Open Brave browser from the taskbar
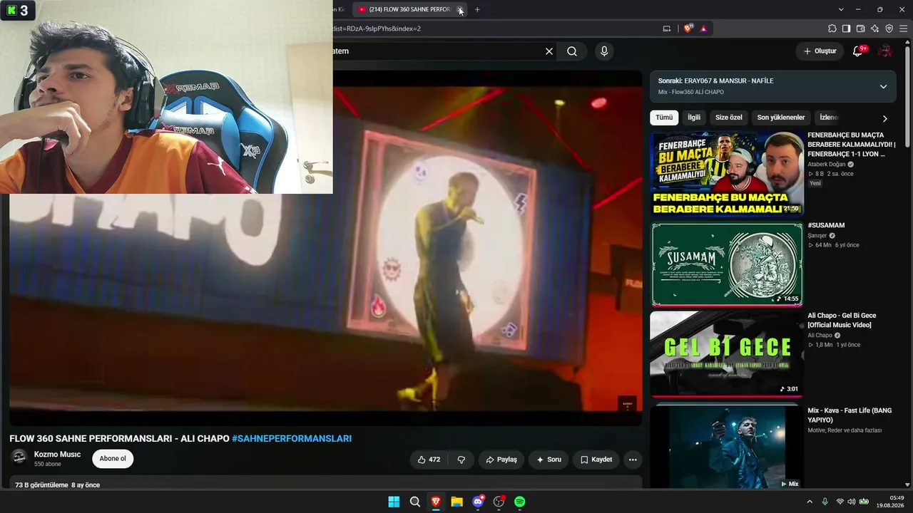The width and height of the screenshot is (913, 513). (x=436, y=502)
